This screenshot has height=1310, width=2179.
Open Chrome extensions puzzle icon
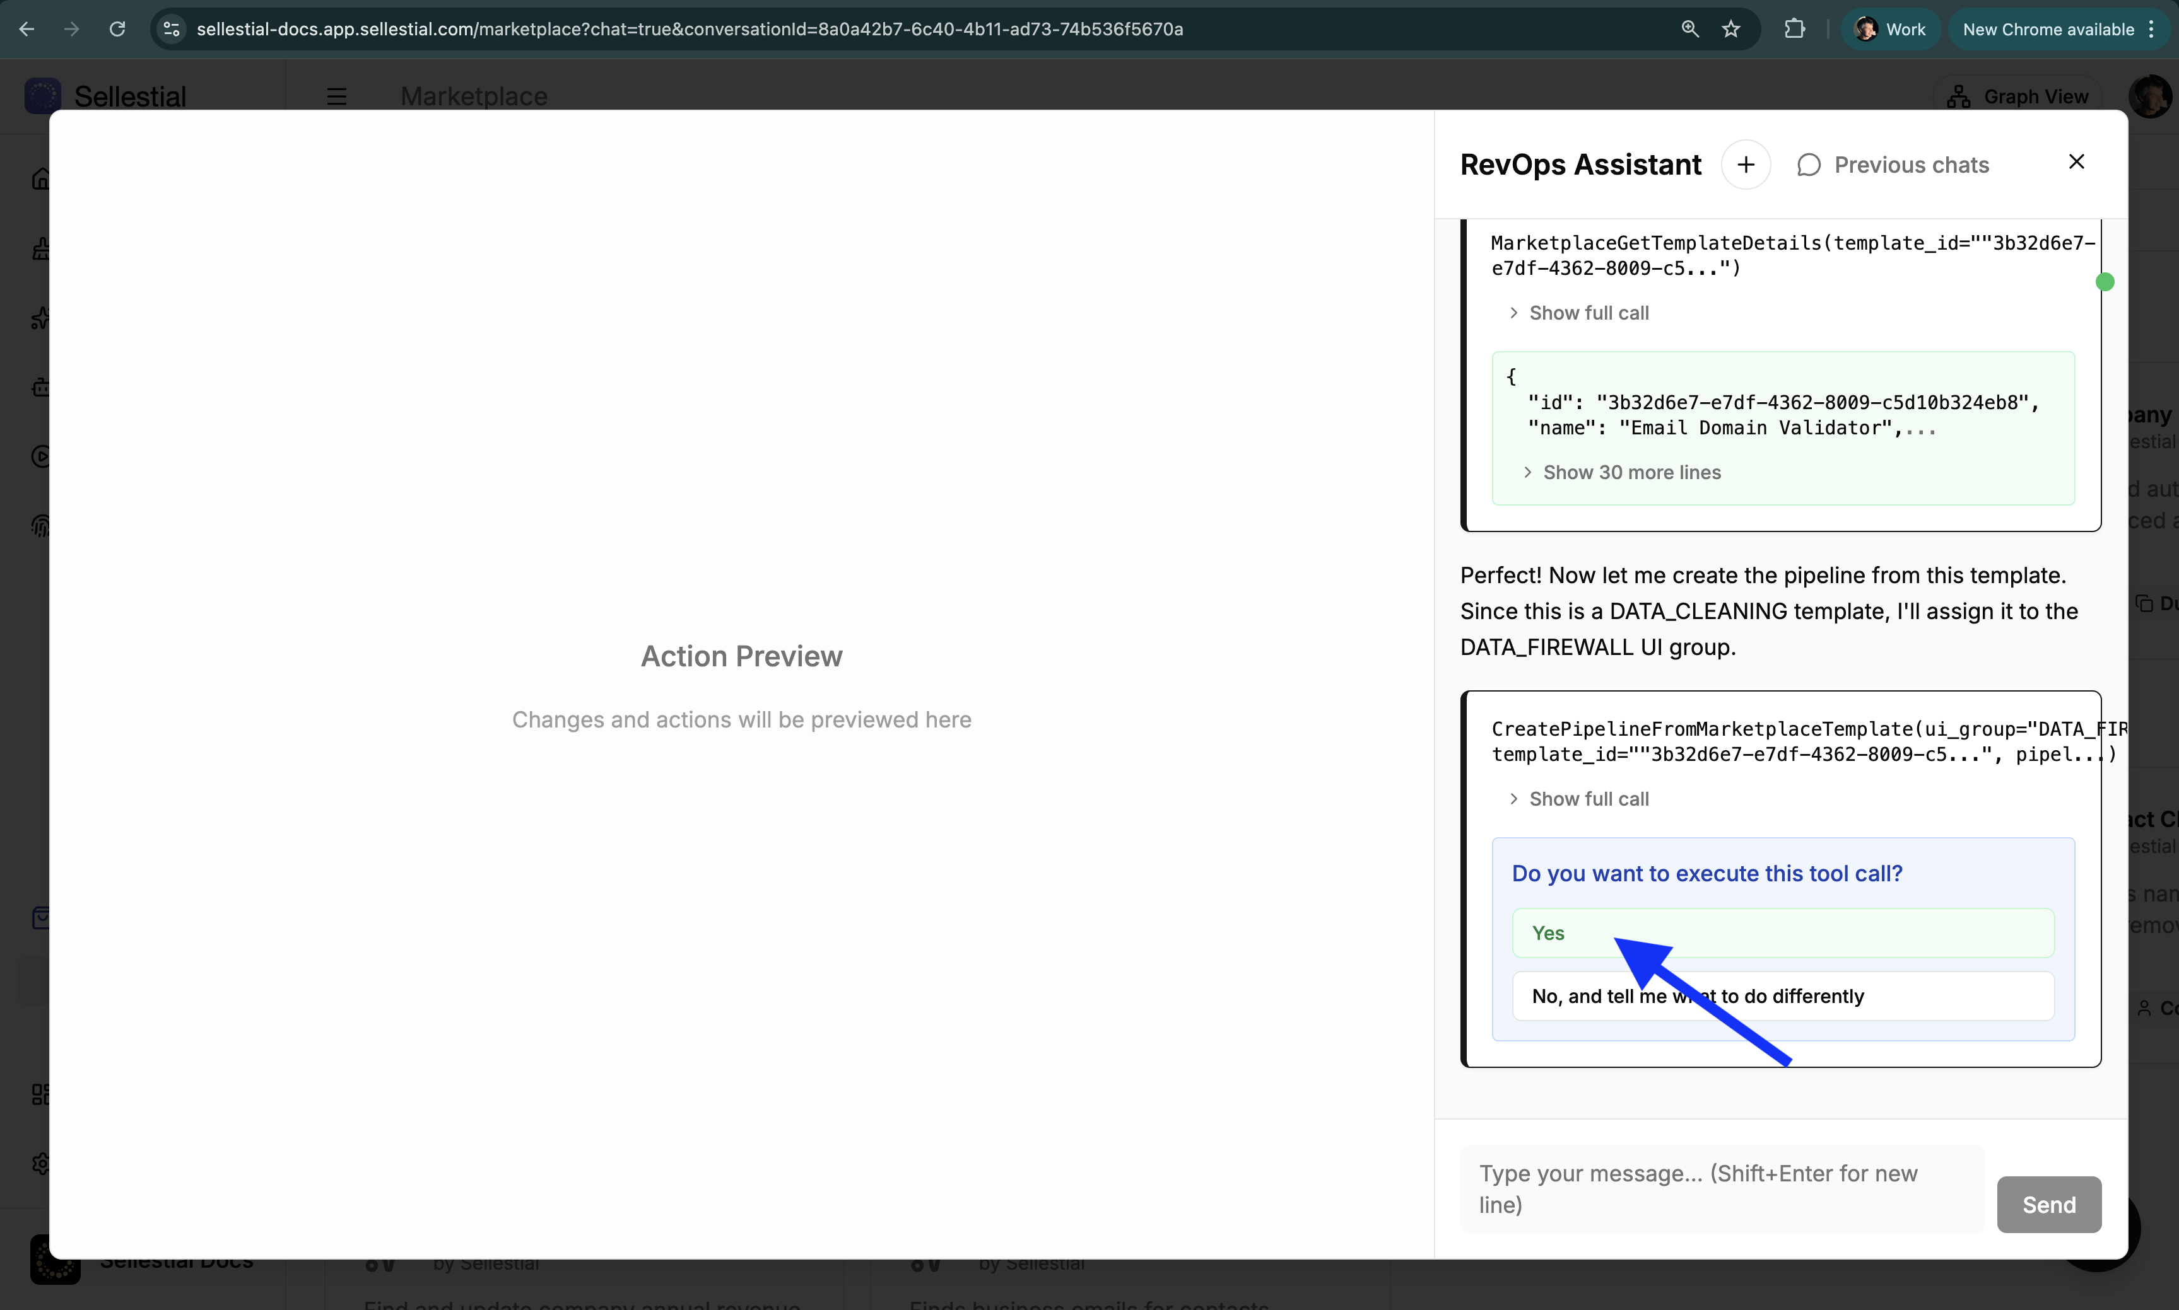1794,29
